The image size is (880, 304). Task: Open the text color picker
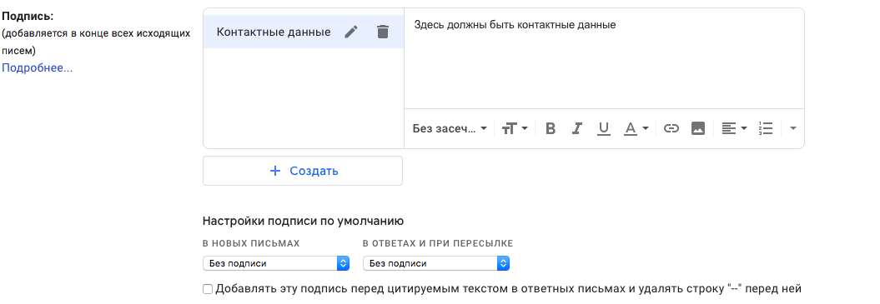tap(636, 128)
